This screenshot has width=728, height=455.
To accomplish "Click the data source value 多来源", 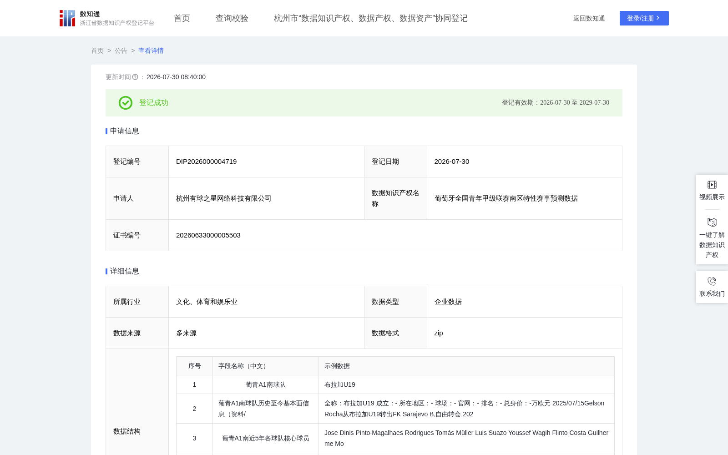I will [x=186, y=333].
